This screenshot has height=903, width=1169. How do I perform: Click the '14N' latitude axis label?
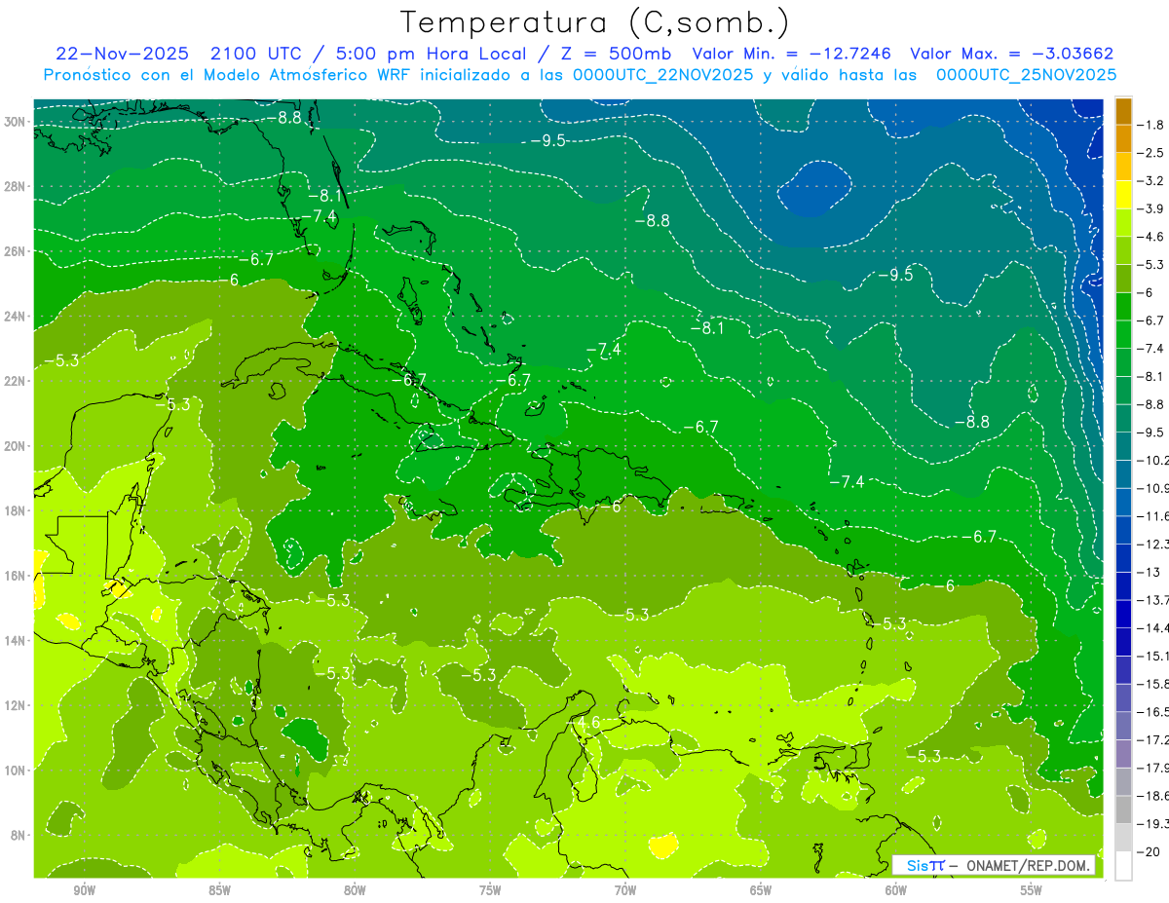[x=15, y=640]
